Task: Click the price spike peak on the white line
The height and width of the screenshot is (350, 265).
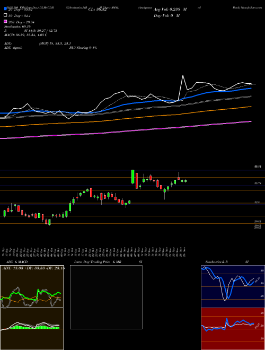Action: point(183,75)
